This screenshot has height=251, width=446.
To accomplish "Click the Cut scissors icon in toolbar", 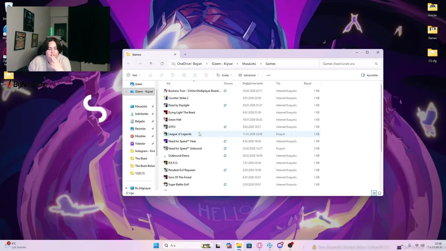I will coord(151,75).
